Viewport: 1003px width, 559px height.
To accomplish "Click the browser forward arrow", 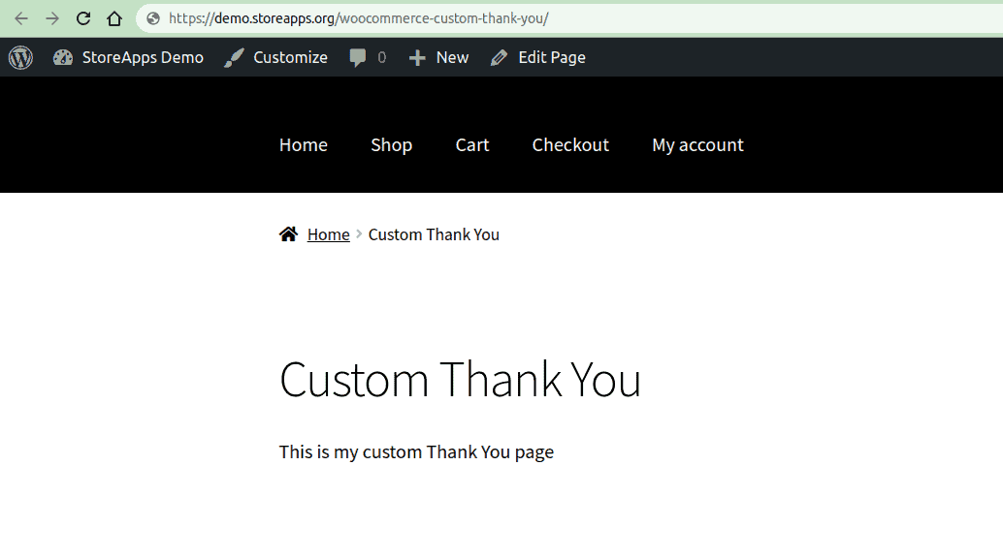I will (x=52, y=18).
